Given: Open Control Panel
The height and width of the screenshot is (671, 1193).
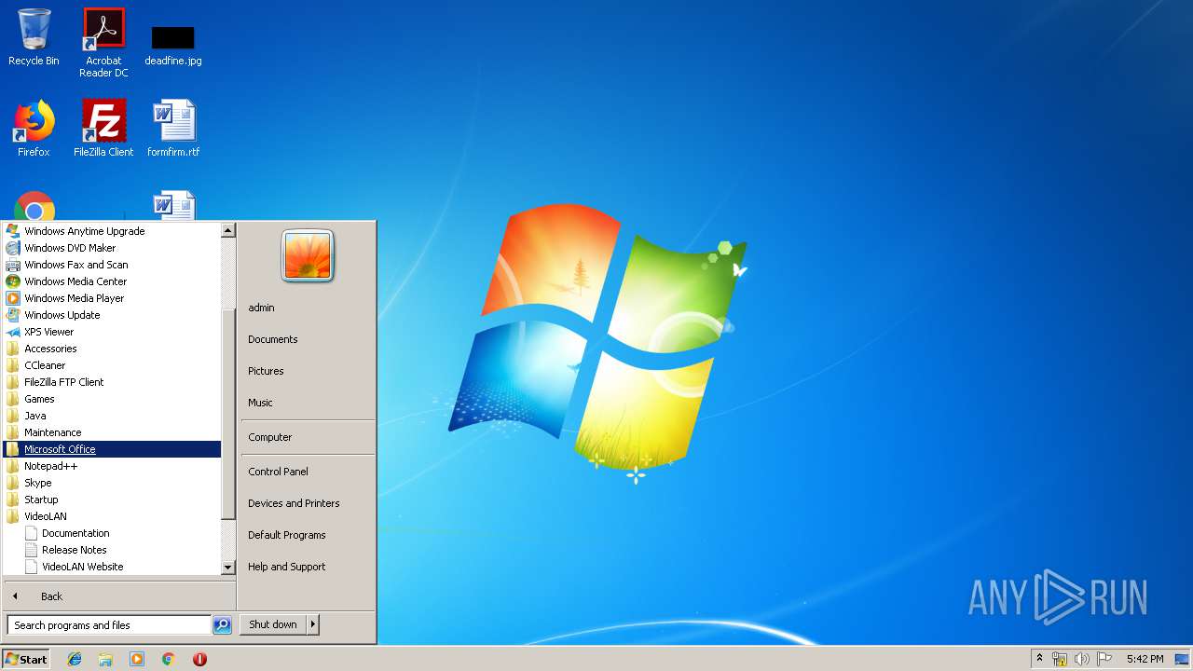Looking at the screenshot, I should pos(278,472).
